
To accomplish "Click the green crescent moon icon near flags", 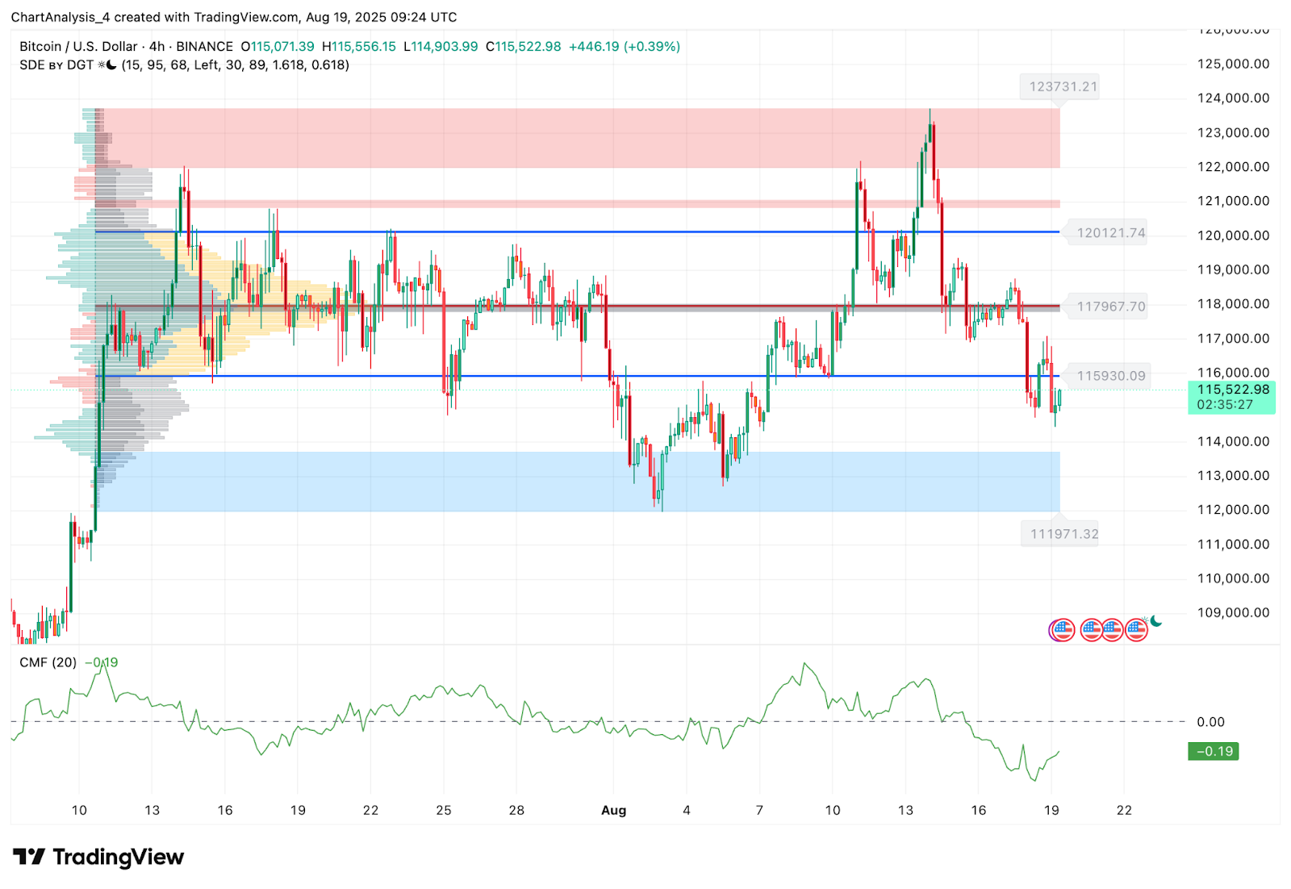I will [x=1155, y=620].
